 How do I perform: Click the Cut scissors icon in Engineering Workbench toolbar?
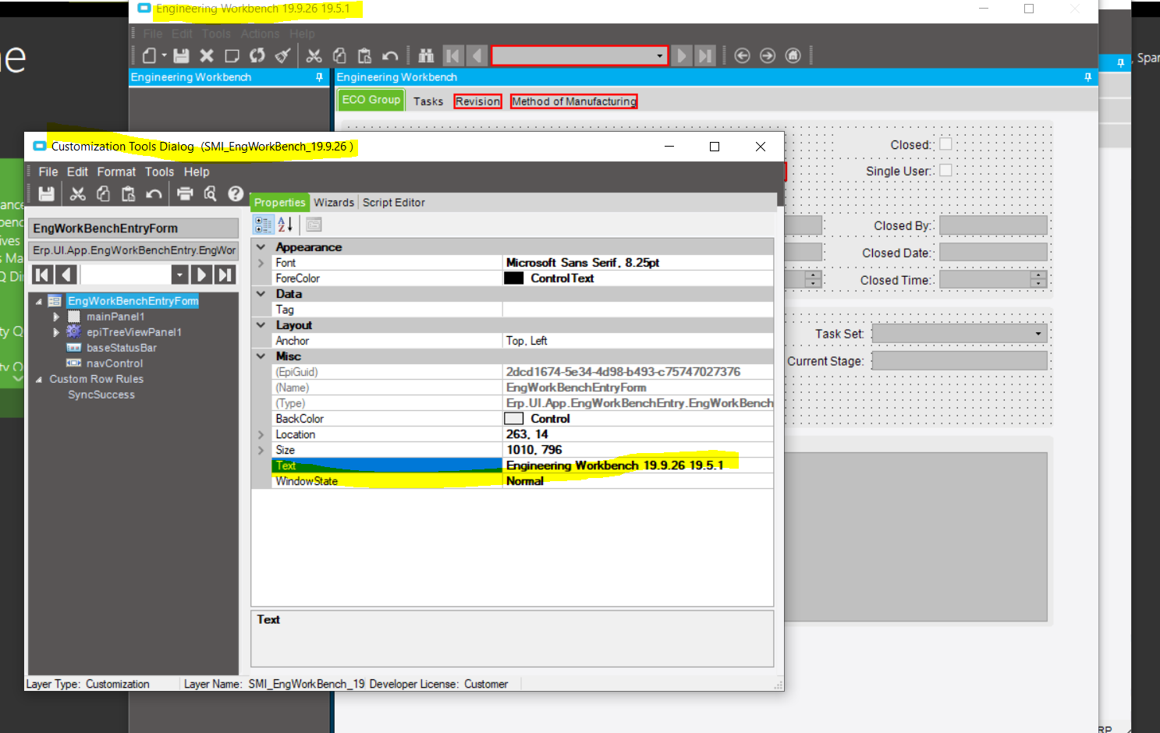pos(314,55)
